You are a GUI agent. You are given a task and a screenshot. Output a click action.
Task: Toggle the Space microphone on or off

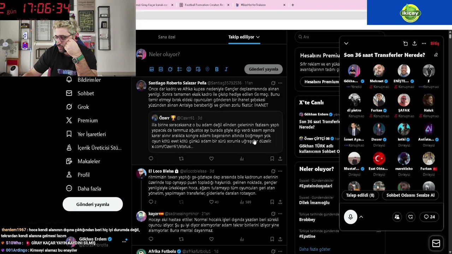pos(350,217)
